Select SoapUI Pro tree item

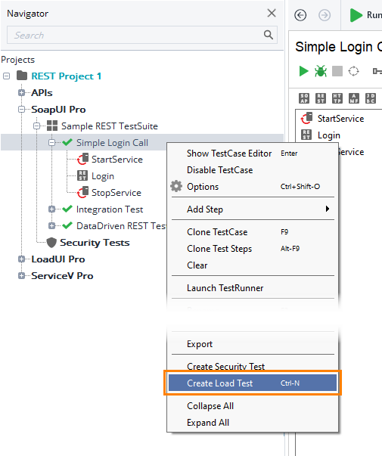(x=58, y=110)
